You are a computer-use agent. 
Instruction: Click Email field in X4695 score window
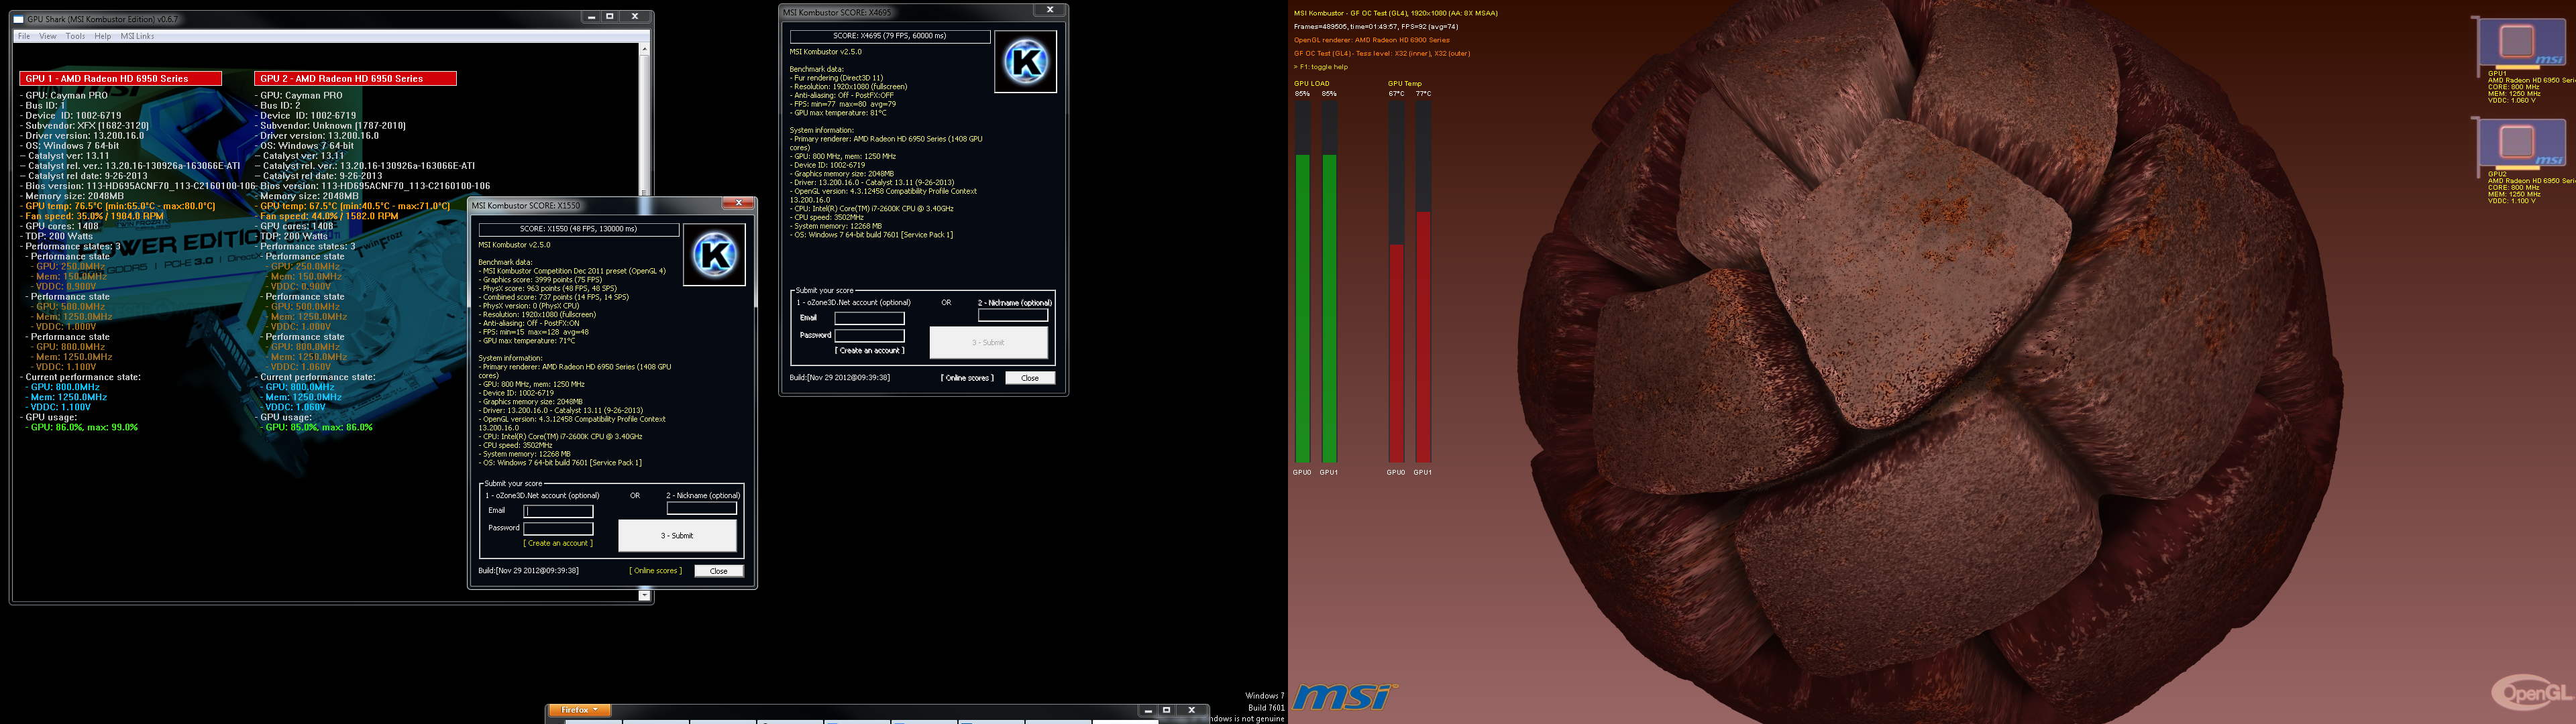click(x=870, y=318)
